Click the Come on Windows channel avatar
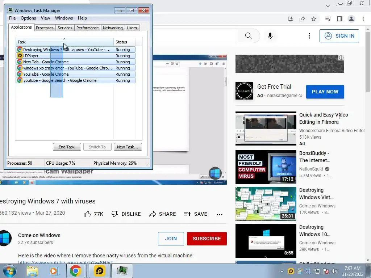This screenshot has width=371, height=278. click(5, 238)
